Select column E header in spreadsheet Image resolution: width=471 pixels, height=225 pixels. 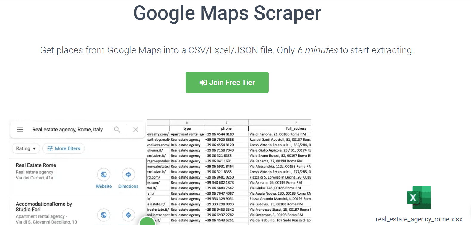(226, 122)
